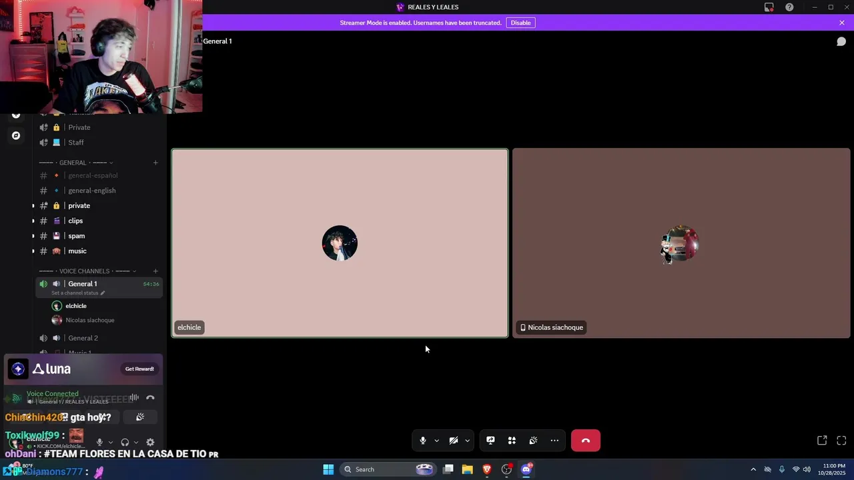Open output device arrow beside the headphones

[x=135, y=442]
